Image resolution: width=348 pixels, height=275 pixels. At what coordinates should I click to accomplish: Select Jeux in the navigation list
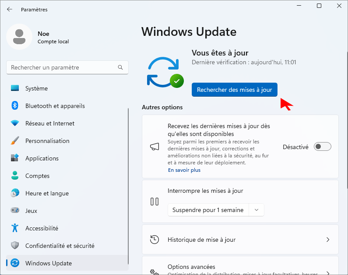point(31,211)
